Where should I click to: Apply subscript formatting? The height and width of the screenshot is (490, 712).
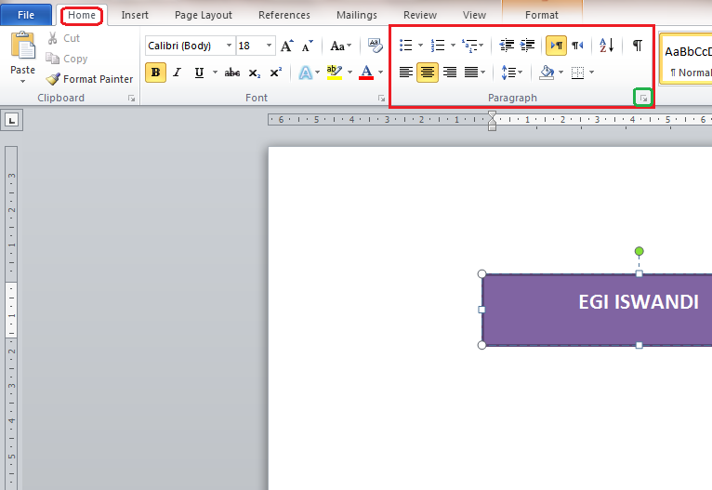[255, 73]
